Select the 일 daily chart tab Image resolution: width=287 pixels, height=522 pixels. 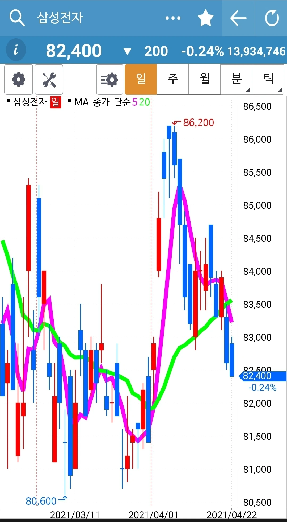(x=141, y=79)
